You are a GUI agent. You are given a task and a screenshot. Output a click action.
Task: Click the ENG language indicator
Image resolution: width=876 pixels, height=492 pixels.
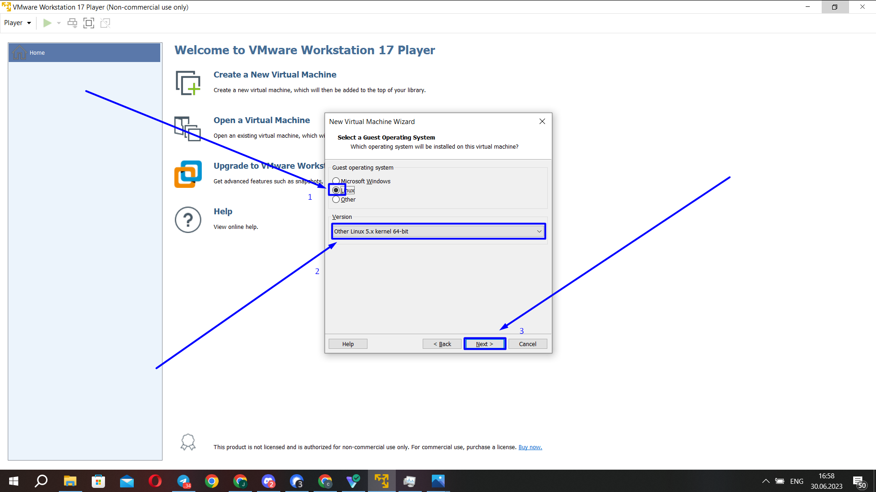[x=797, y=481]
